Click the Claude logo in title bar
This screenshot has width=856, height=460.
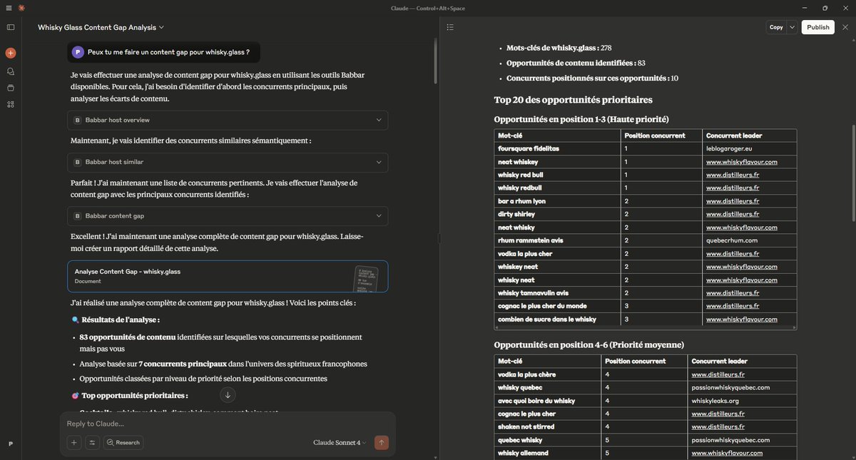click(x=21, y=8)
